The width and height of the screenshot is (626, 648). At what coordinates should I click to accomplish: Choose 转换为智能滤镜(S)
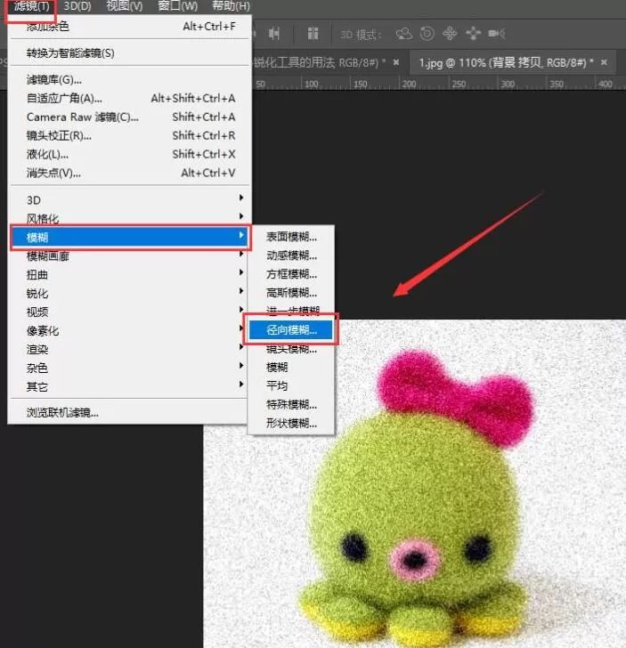129,53
